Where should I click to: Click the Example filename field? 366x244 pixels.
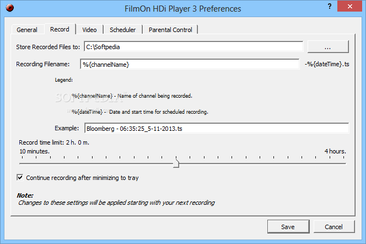pyautogui.click(x=217, y=128)
